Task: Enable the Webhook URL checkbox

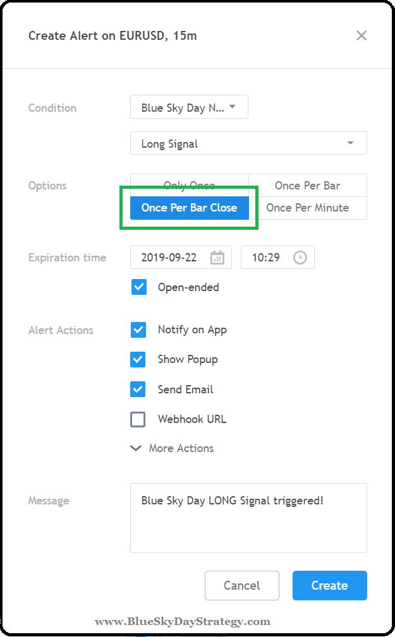Action: coord(138,419)
